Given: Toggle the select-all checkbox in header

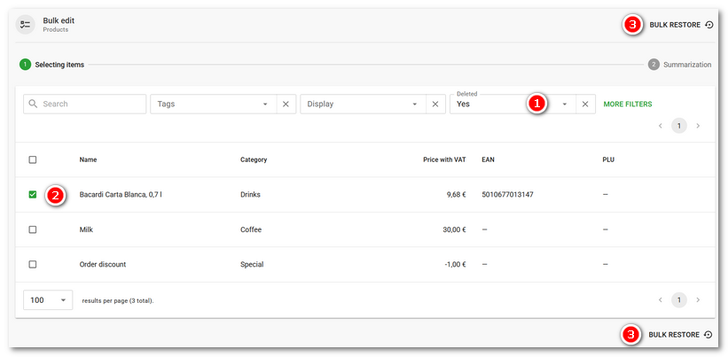Looking at the screenshot, I should (x=33, y=159).
